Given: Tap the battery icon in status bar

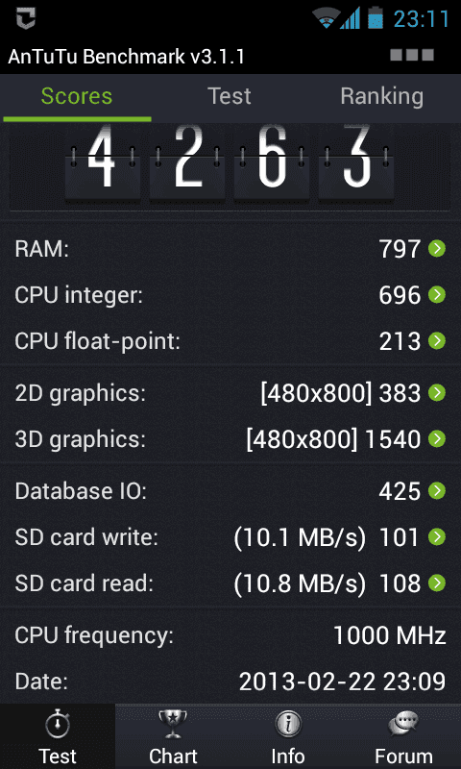Looking at the screenshot, I should pyautogui.click(x=376, y=18).
